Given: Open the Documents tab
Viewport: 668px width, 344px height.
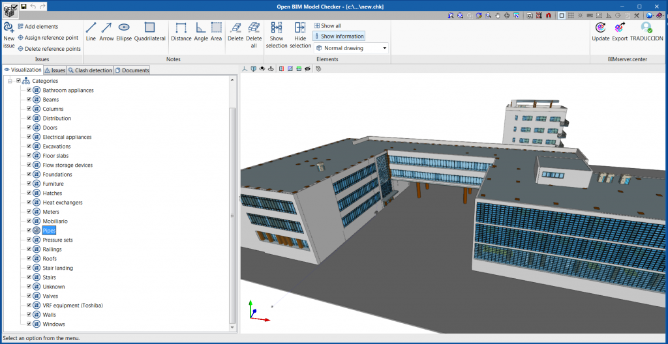Looking at the screenshot, I should pos(132,70).
